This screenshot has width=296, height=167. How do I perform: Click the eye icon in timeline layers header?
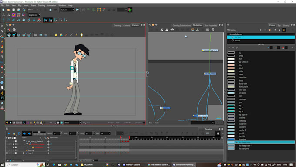9,138
